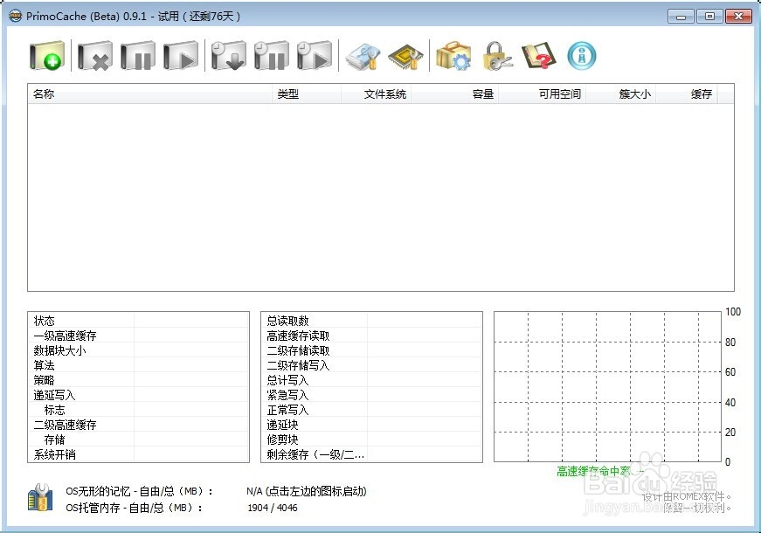761x533 pixels.
Task: Select the 递延块 row
Action: click(x=372, y=425)
